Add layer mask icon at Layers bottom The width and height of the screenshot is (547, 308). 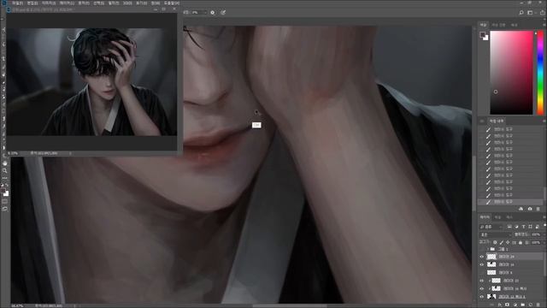click(507, 305)
